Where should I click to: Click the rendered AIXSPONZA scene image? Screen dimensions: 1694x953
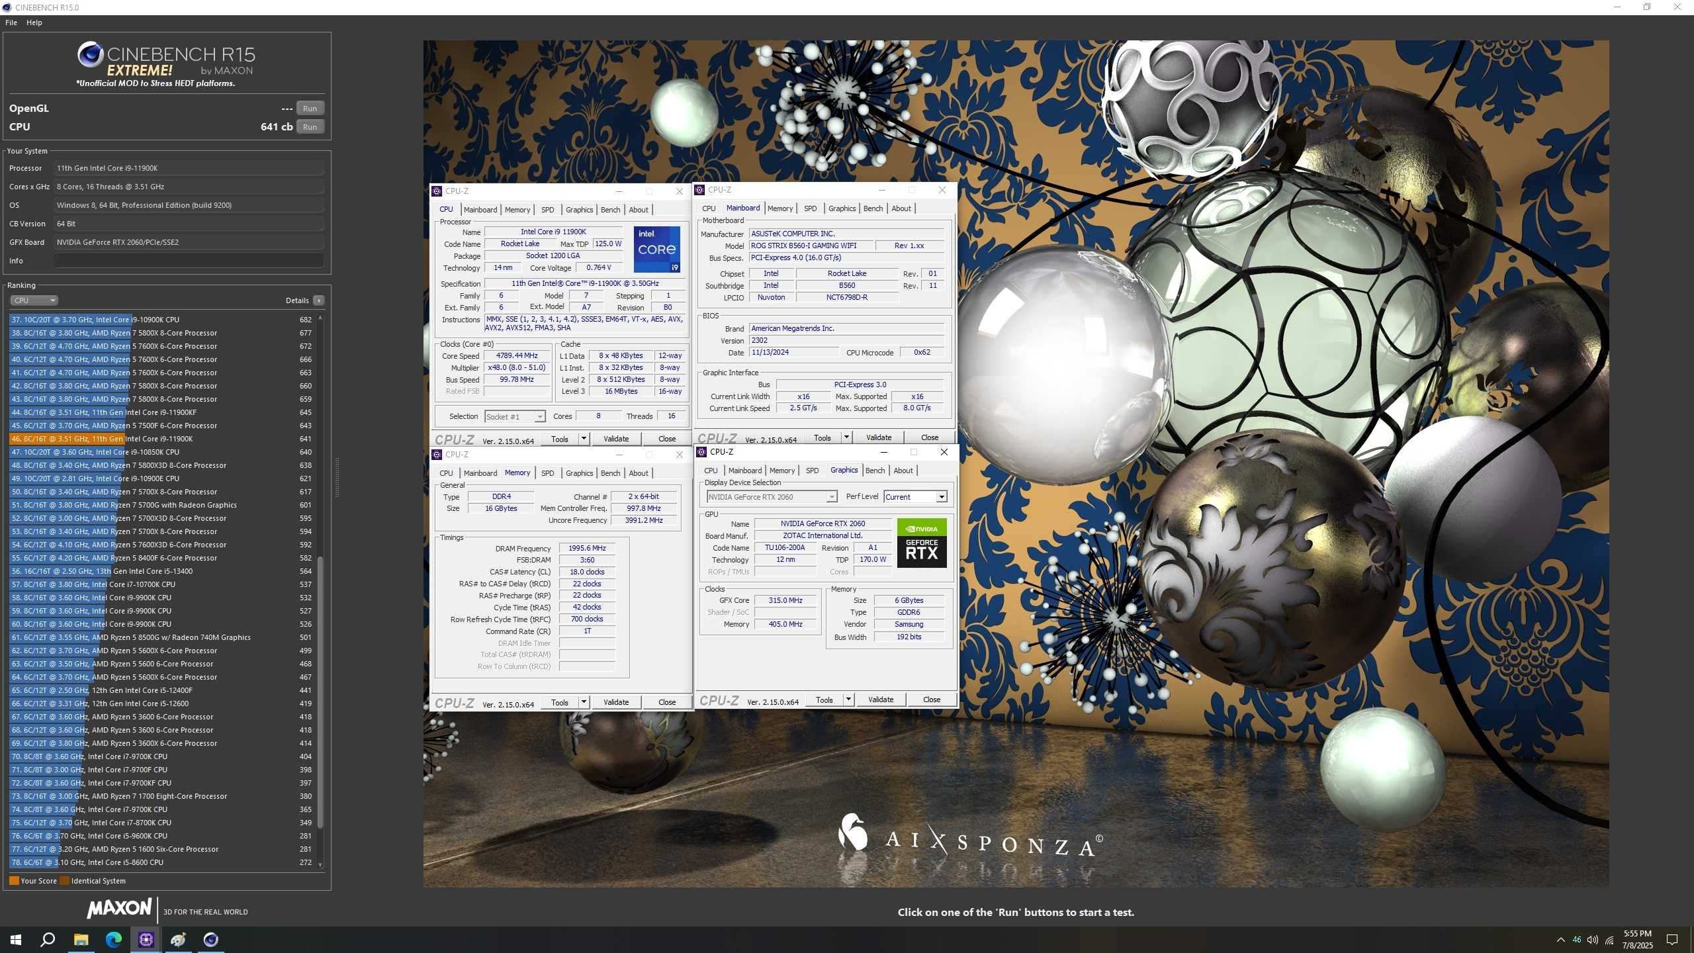point(1016,463)
